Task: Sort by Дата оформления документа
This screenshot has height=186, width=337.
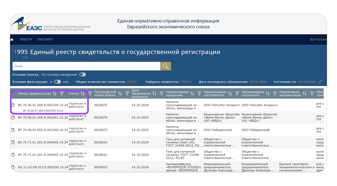Action: pos(154,93)
